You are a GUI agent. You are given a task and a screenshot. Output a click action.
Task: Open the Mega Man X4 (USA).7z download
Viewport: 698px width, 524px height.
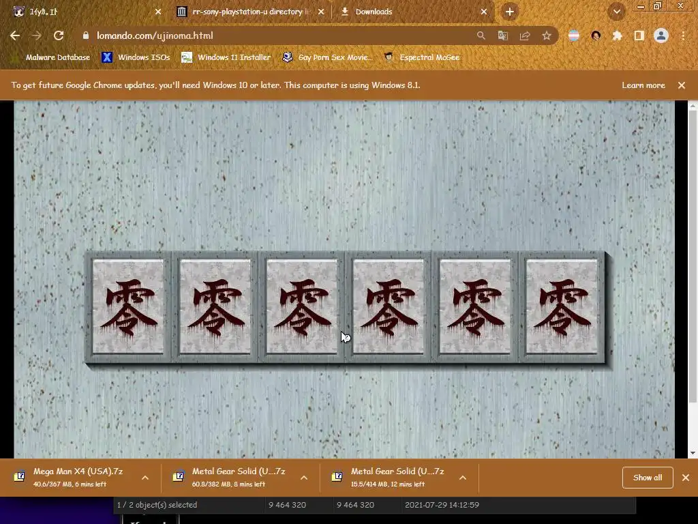coord(78,477)
